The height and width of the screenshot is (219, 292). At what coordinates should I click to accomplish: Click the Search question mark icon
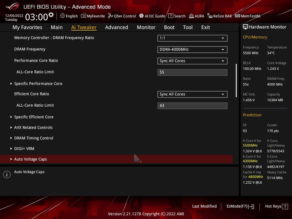pyautogui.click(x=171, y=16)
